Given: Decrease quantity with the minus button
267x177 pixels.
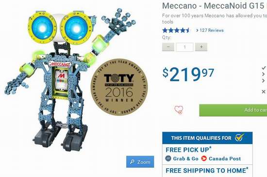Looking at the screenshot, I should pyautogui.click(x=168, y=47).
